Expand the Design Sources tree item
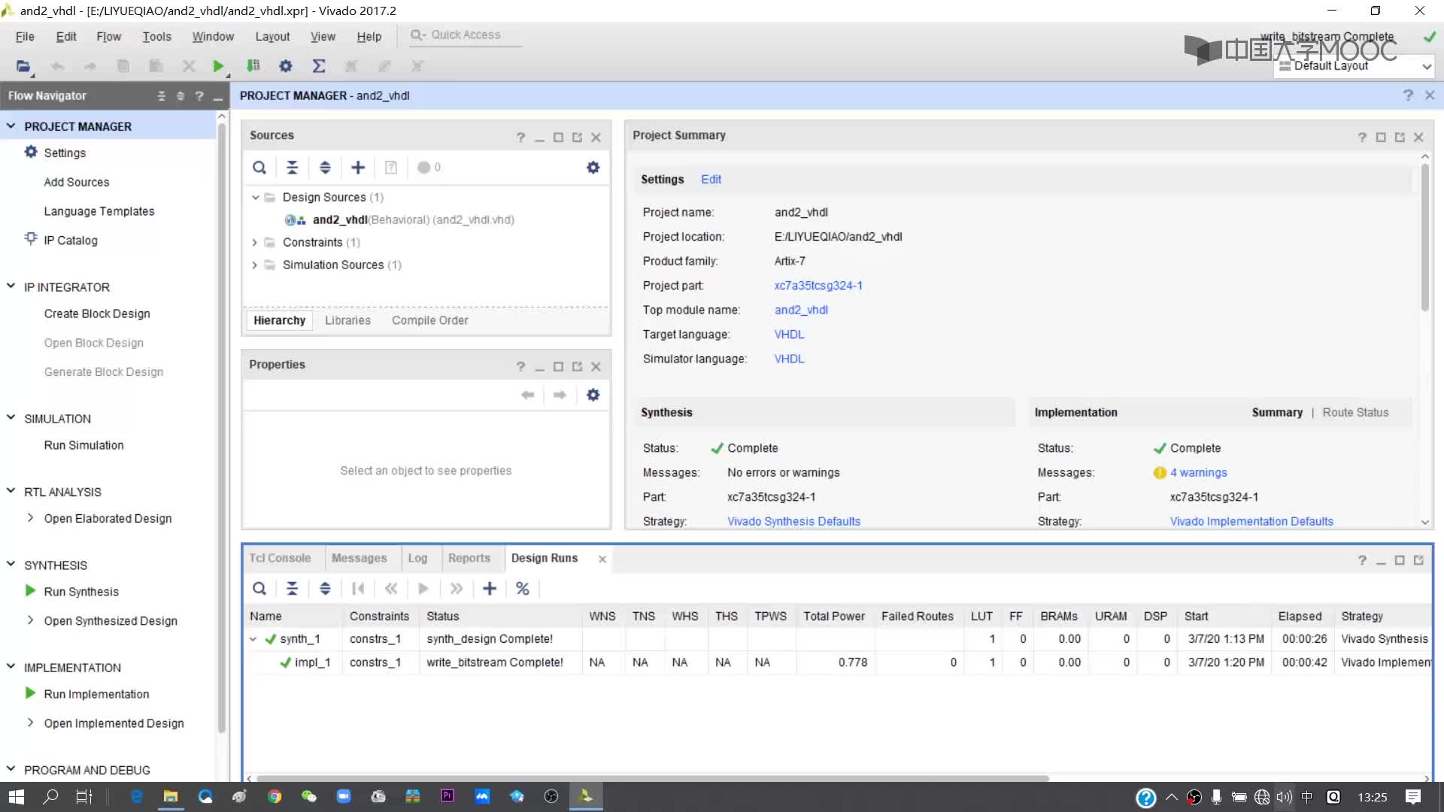This screenshot has height=812, width=1444. [255, 196]
